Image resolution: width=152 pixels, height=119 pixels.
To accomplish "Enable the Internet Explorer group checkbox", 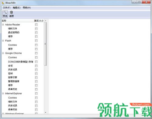I will tap(36, 93).
